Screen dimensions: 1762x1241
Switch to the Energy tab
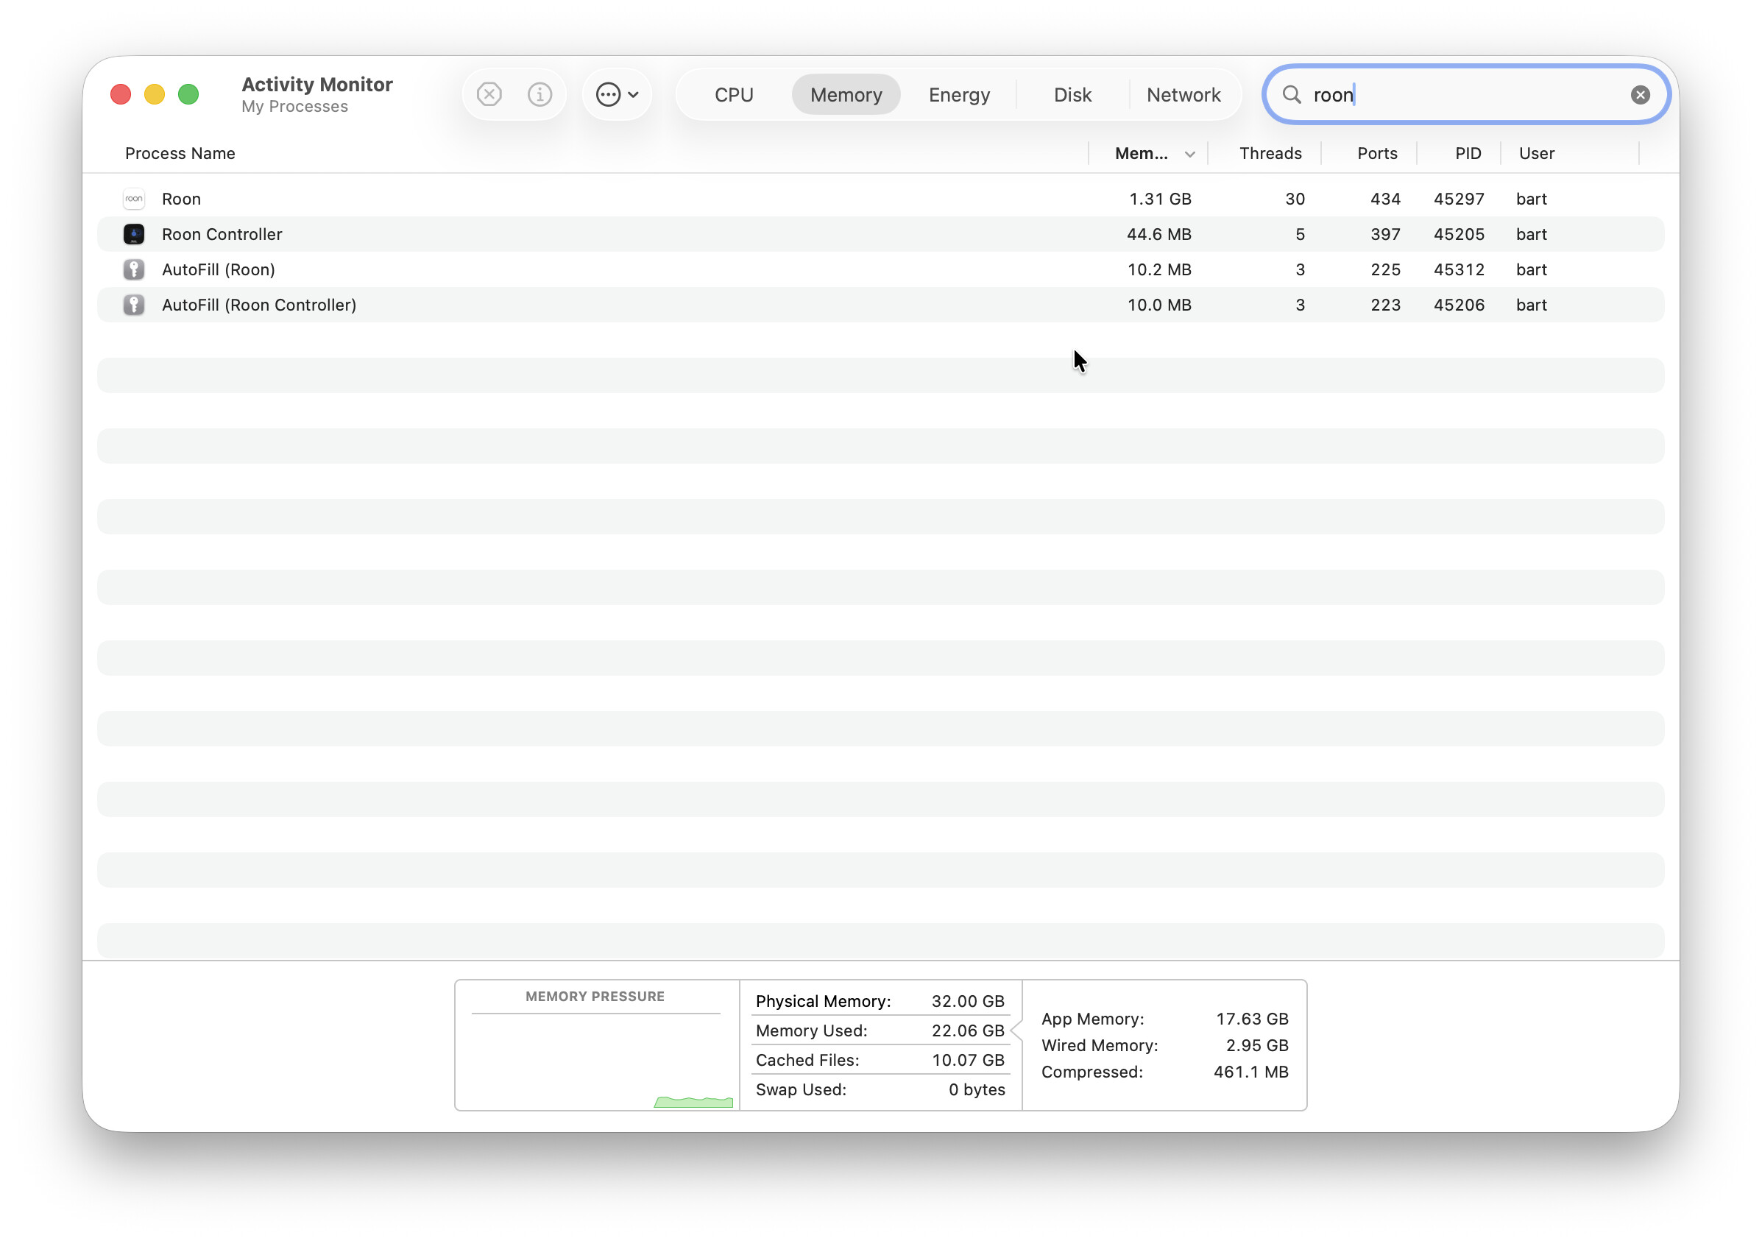pos(958,94)
